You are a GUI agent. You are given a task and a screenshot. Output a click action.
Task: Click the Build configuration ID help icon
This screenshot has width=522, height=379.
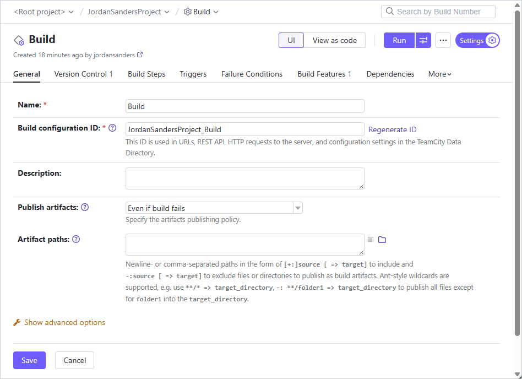[x=112, y=128]
